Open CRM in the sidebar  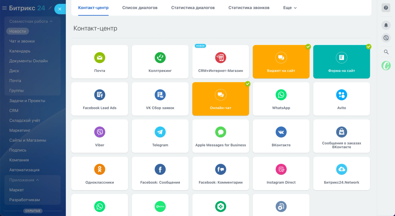(14, 111)
